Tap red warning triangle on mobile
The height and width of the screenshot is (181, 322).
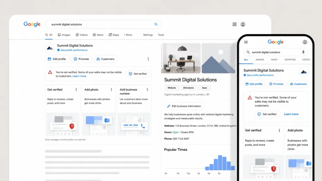(249, 97)
